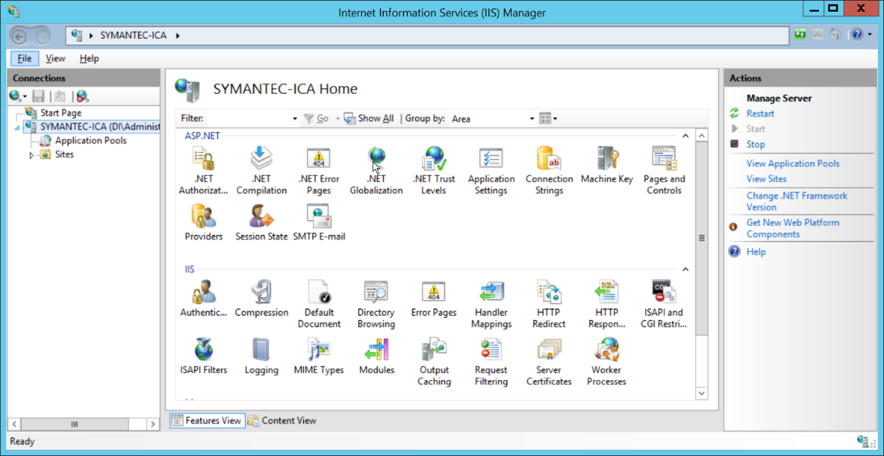This screenshot has height=456, width=884.
Task: Open the MIME Types feature
Action: click(x=319, y=351)
